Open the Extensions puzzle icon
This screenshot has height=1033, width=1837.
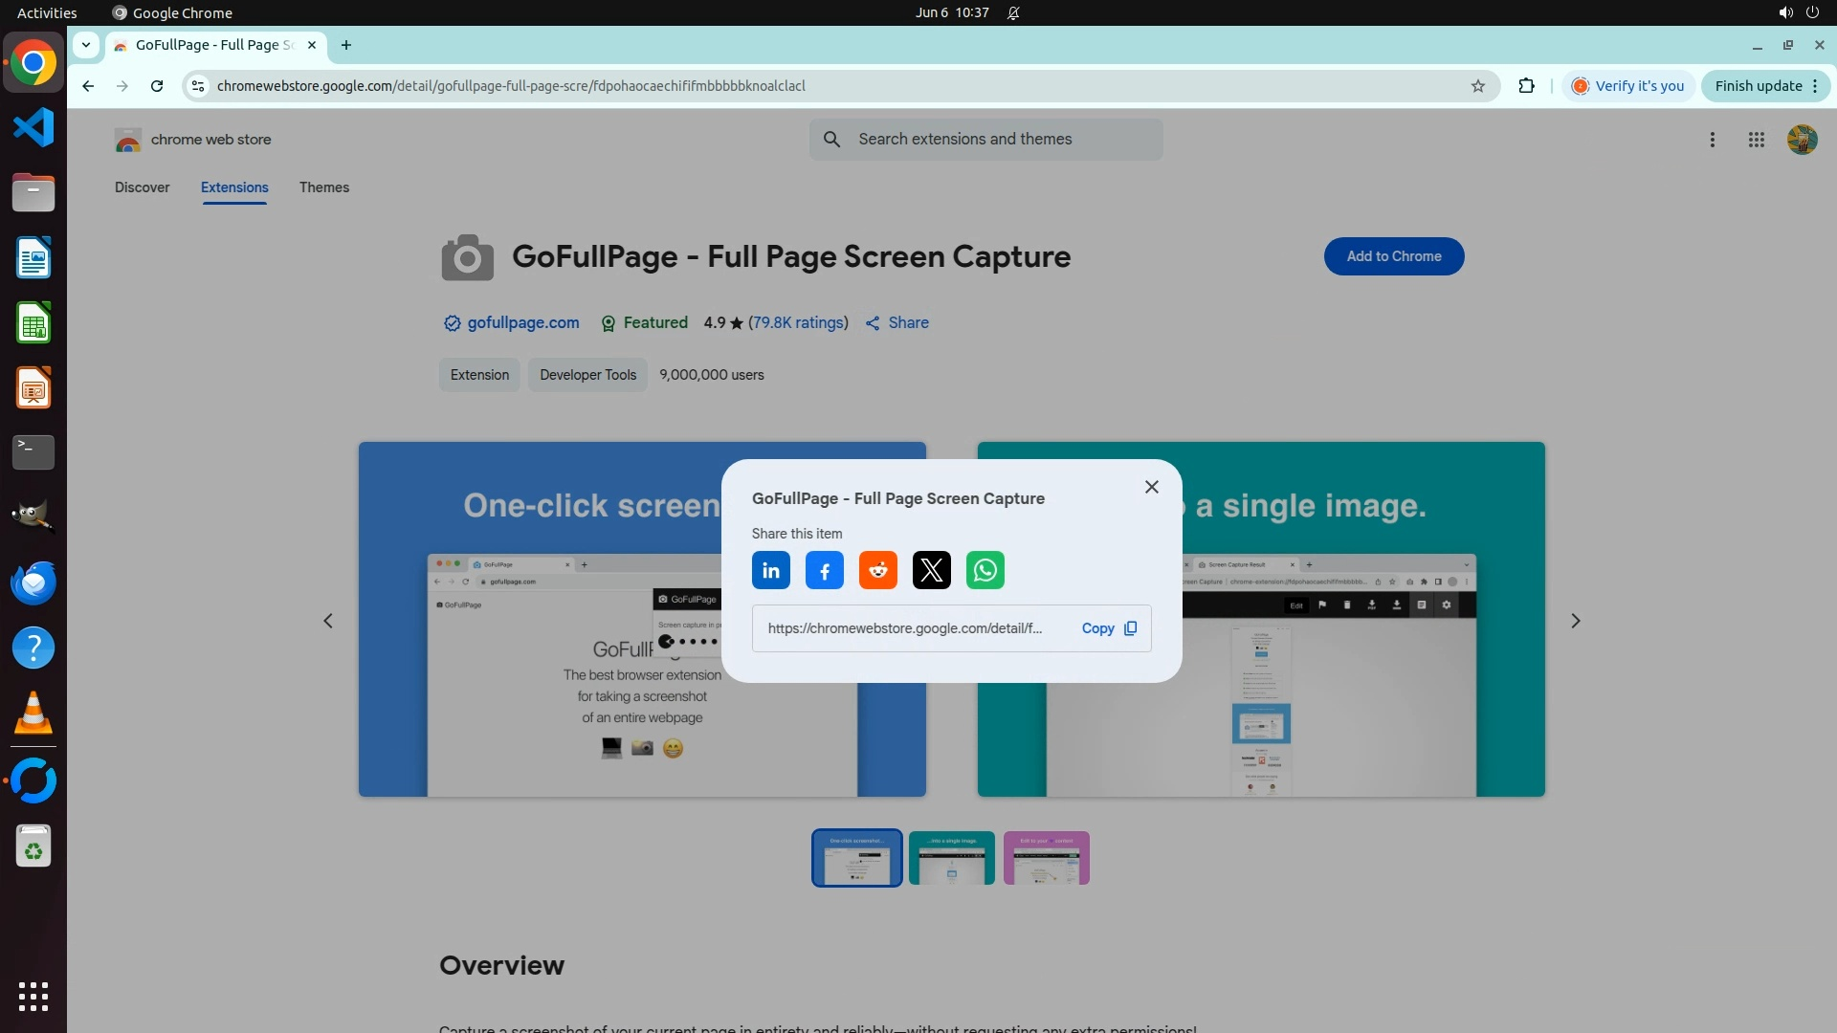pos(1526,86)
